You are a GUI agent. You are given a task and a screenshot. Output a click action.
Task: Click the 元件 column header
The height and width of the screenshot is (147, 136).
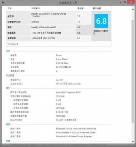click(10, 8)
